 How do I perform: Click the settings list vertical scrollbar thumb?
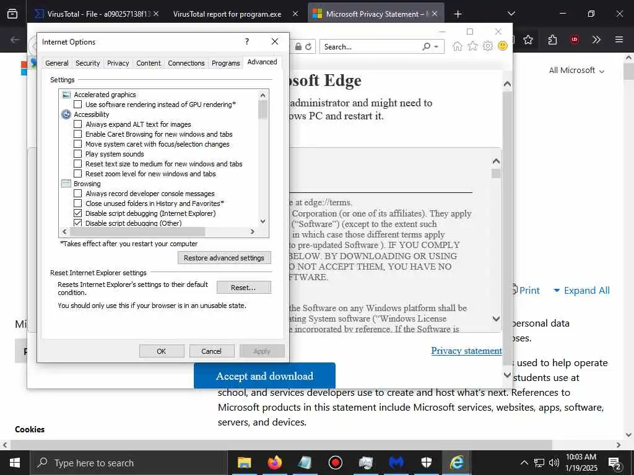tap(263, 110)
